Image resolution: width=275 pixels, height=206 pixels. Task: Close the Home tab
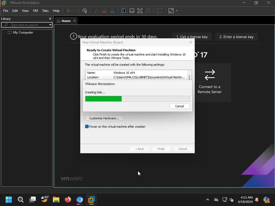coord(75,21)
